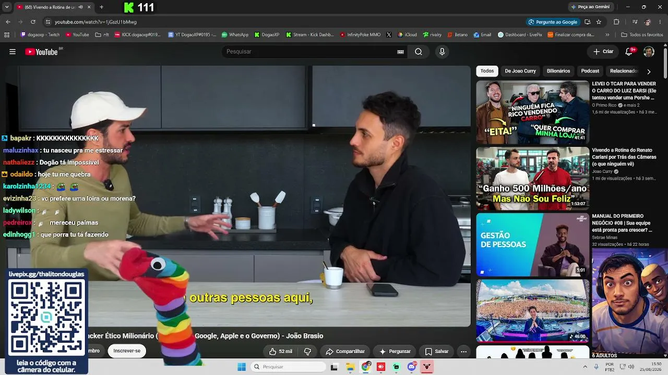Expand the overflow bookmarks chevron
Viewport: 668px width, 375px height.
[607, 35]
